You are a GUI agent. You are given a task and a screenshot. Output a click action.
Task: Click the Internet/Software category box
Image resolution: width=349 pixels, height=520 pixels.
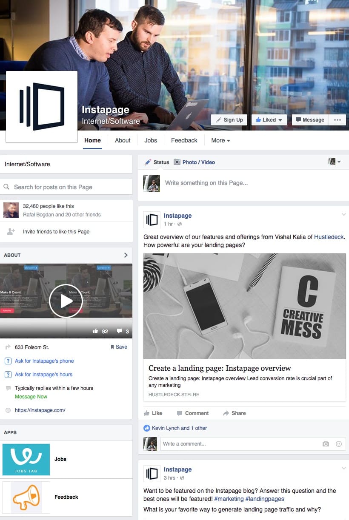66,164
